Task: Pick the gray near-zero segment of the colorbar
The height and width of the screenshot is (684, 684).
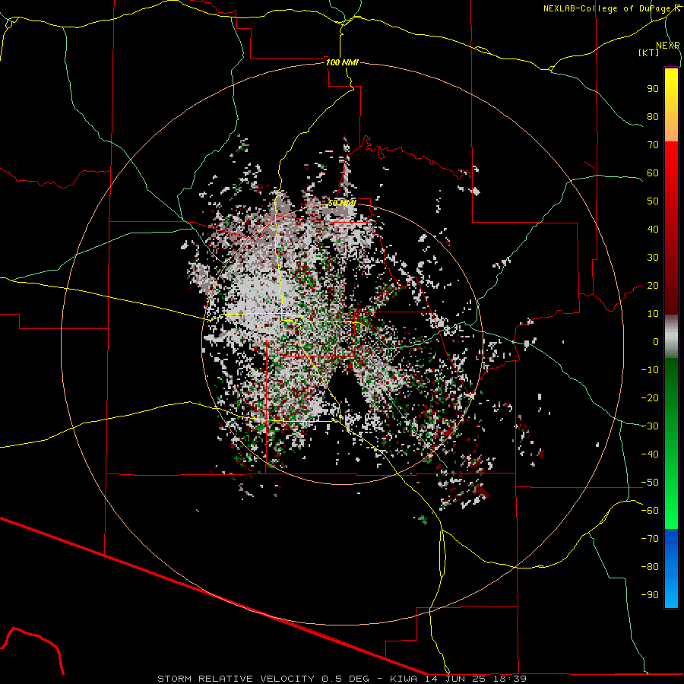Action: (x=671, y=337)
